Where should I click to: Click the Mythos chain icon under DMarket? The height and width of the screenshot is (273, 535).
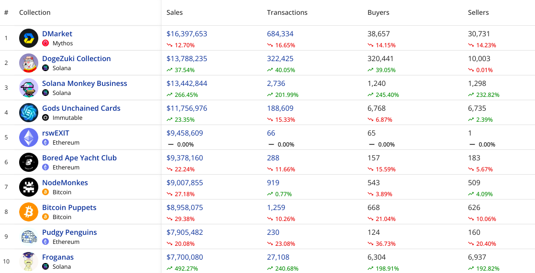click(x=45, y=43)
